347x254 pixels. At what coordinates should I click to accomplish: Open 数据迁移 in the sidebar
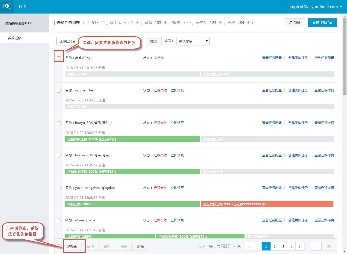pos(24,38)
